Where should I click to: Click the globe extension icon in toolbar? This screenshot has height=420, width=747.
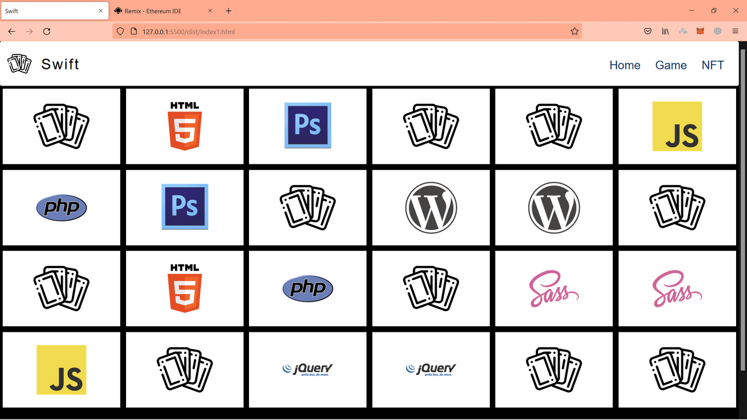[718, 32]
